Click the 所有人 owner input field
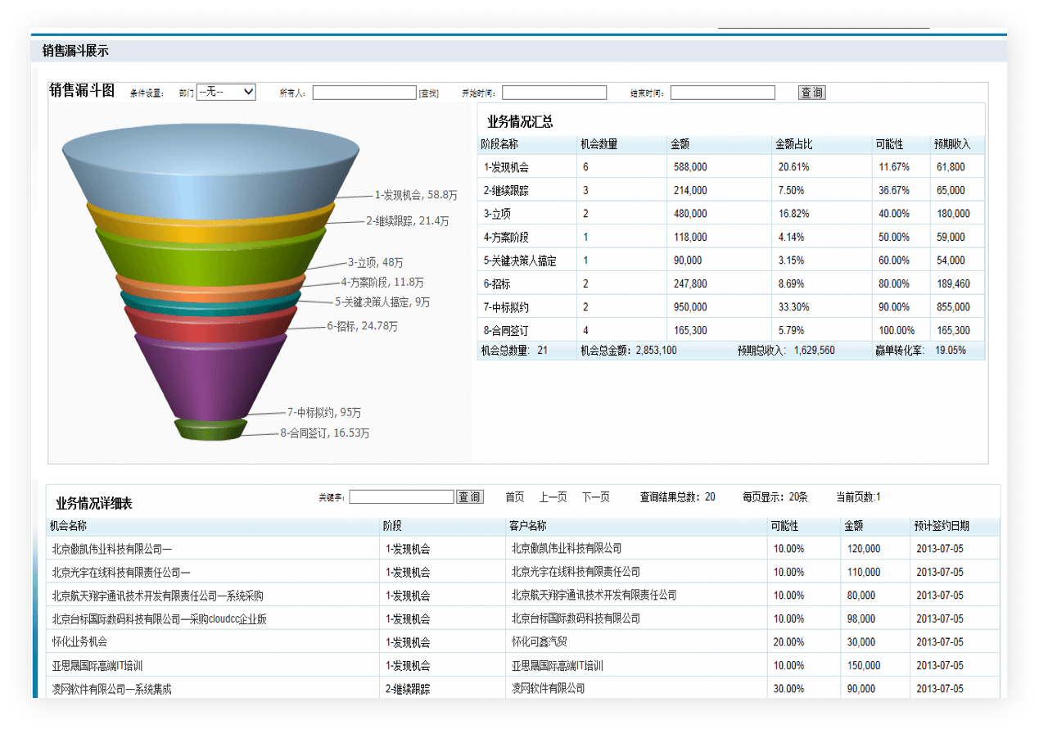Image resolution: width=1048 pixels, height=734 pixels. coord(364,93)
